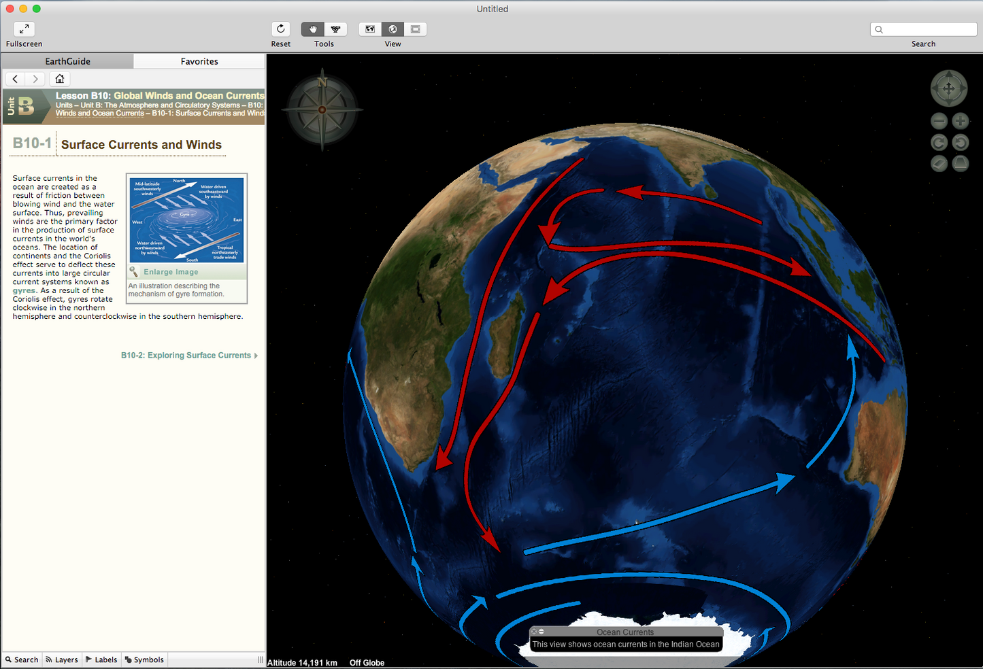
Task: Navigate back in the EarthGuide panel
Action: click(x=15, y=79)
